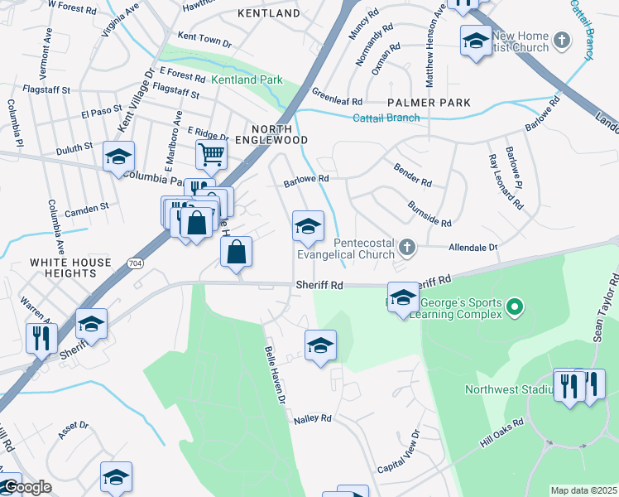Viewport: 619px width, 497px height.
Task: Select the route 704 highway shield
Action: click(x=135, y=263)
